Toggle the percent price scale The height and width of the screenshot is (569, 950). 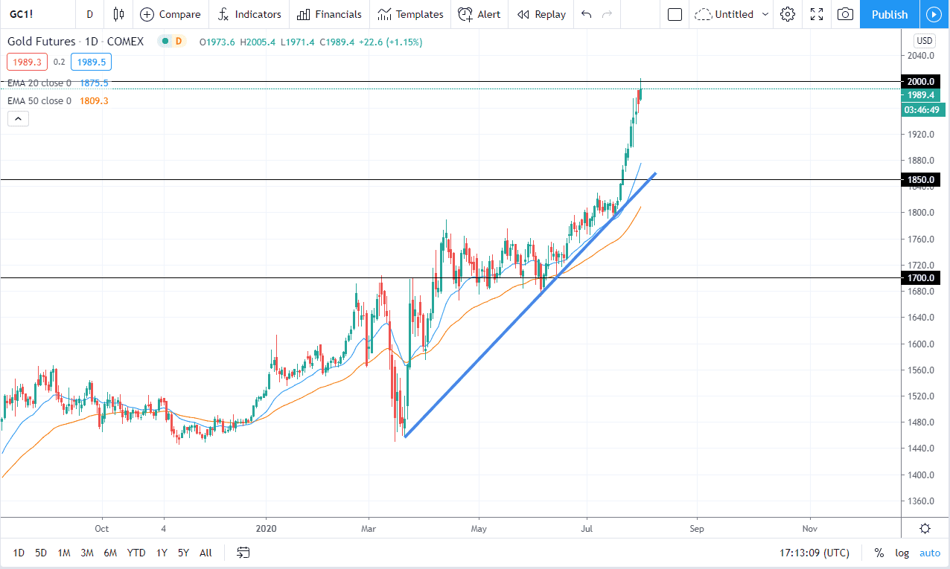[x=879, y=553]
